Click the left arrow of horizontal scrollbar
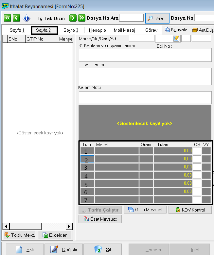This screenshot has width=214, height=255. point(6,226)
